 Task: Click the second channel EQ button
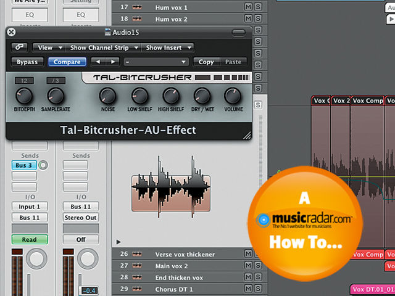[81, 15]
